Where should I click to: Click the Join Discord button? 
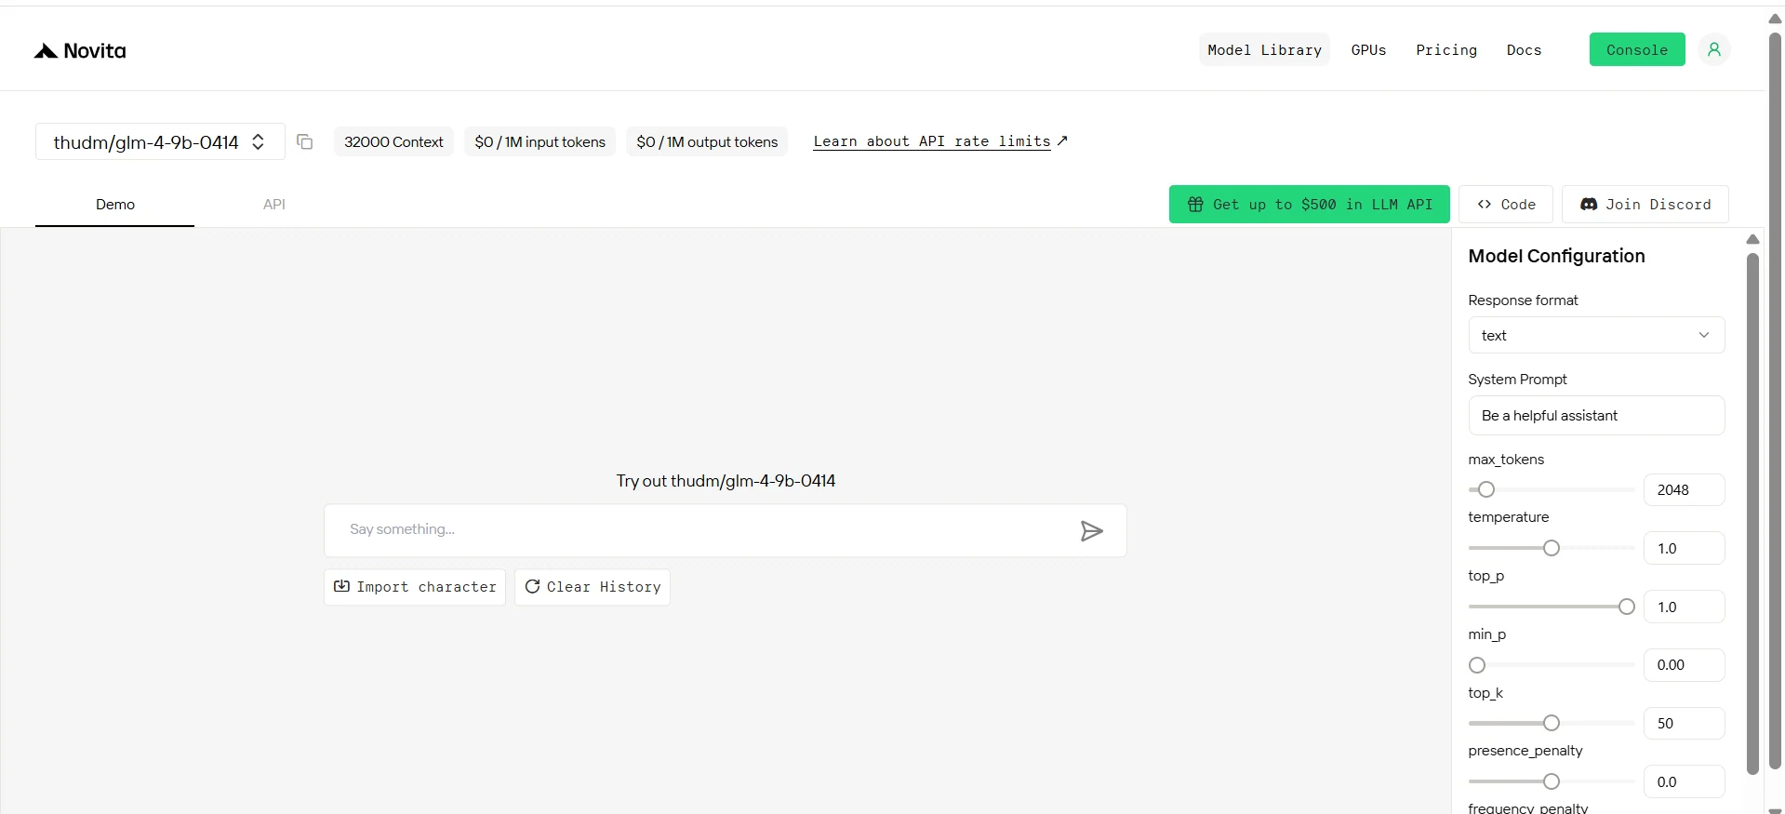(1645, 205)
